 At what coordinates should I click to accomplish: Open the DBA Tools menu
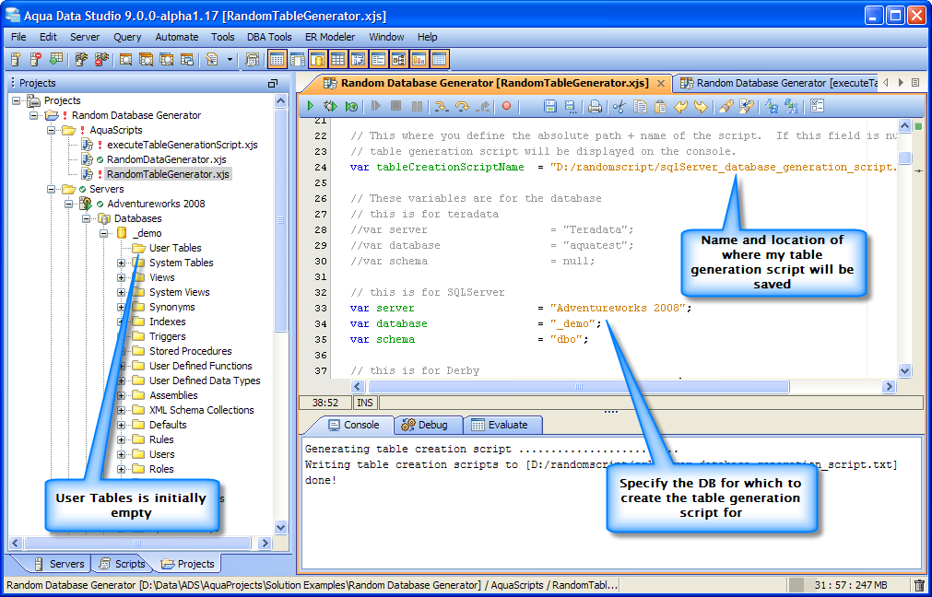(x=269, y=37)
